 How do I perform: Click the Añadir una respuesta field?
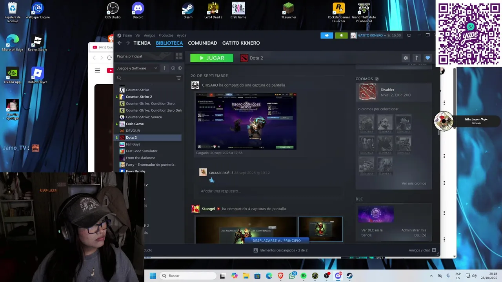(269, 191)
